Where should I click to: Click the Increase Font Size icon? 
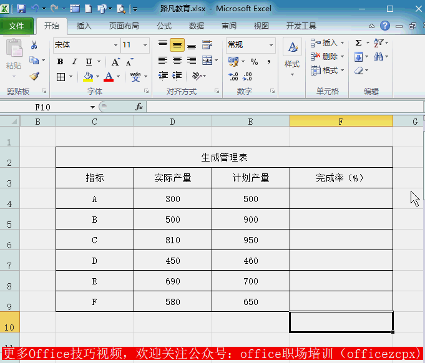coord(115,62)
